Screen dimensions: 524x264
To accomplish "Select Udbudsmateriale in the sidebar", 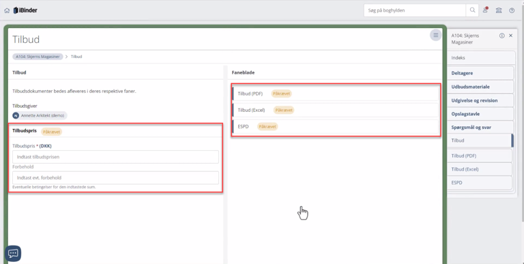I will [480, 87].
